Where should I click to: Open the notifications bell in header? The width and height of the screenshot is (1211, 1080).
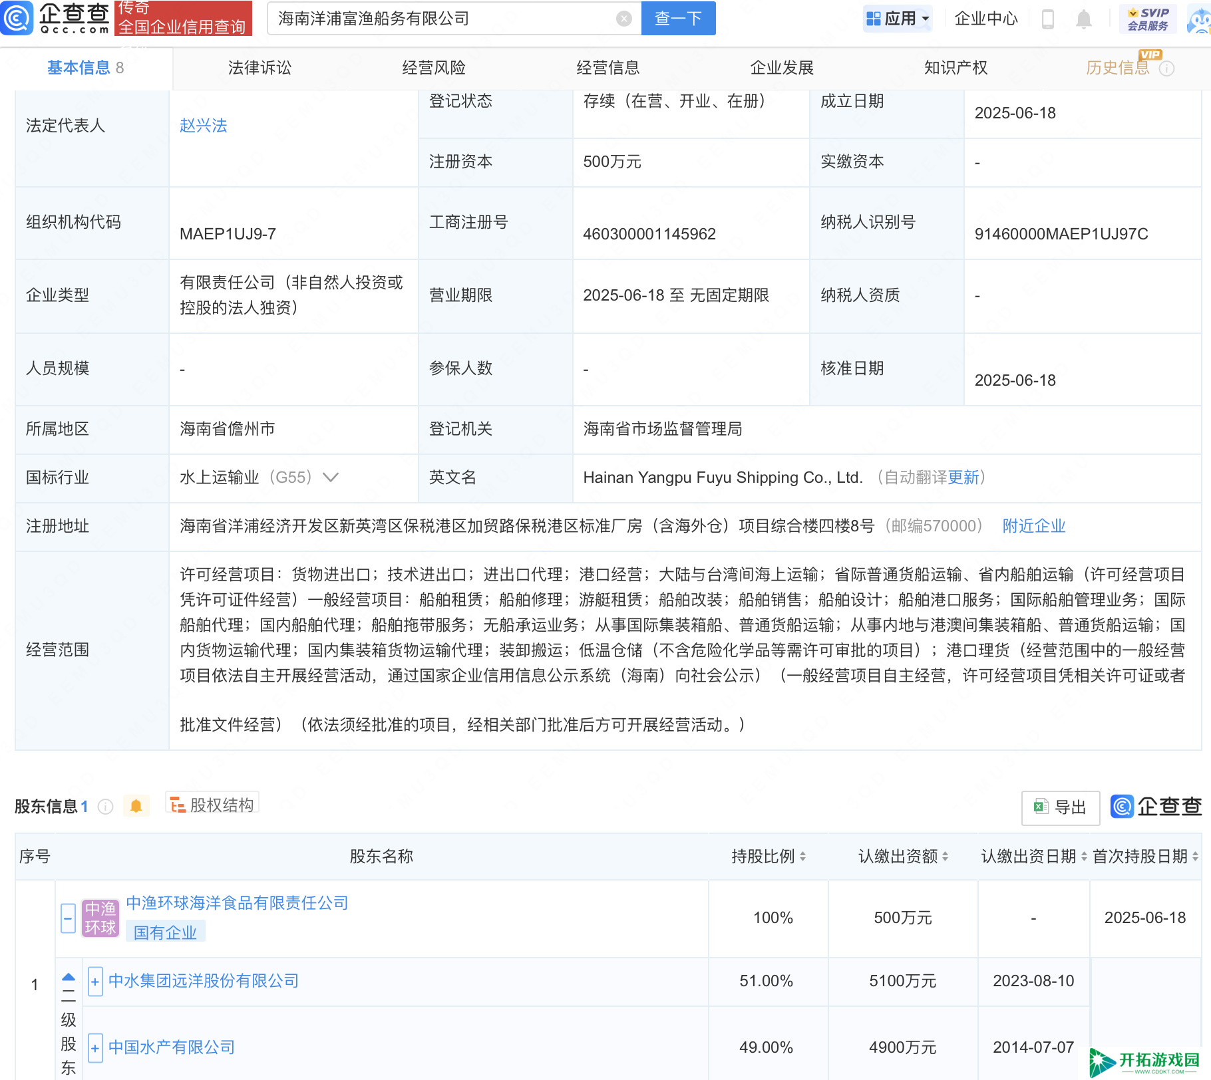pos(1083,19)
